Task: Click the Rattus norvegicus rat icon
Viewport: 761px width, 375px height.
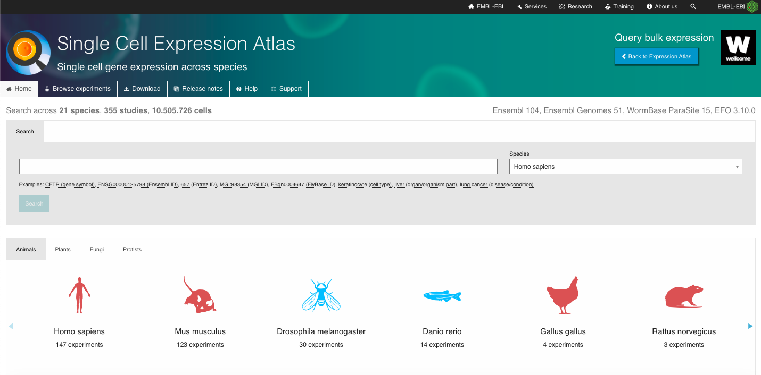Action: pos(684,296)
